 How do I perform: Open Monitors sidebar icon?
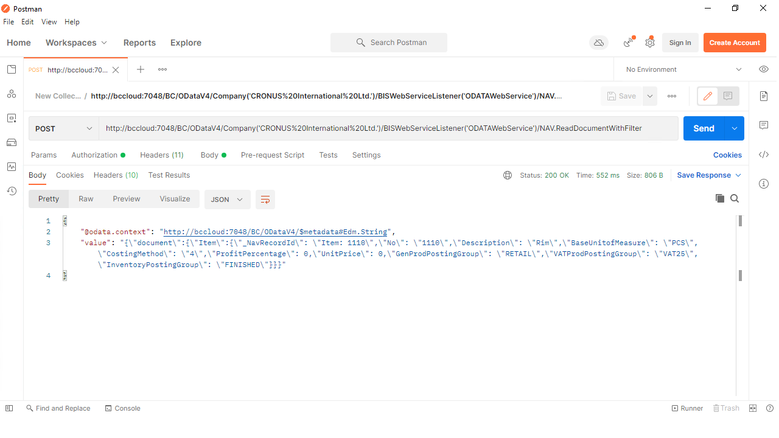pos(12,167)
